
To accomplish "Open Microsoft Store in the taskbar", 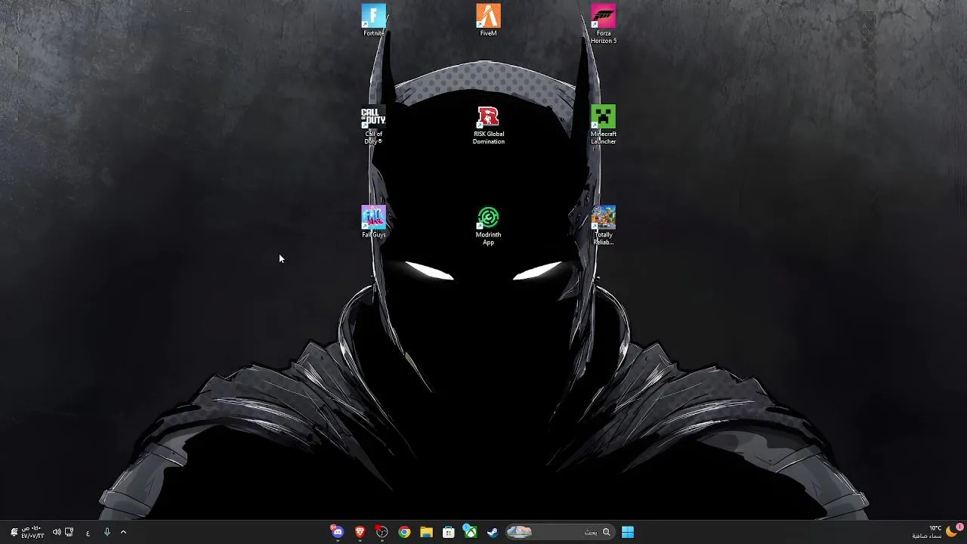I will pos(448,532).
